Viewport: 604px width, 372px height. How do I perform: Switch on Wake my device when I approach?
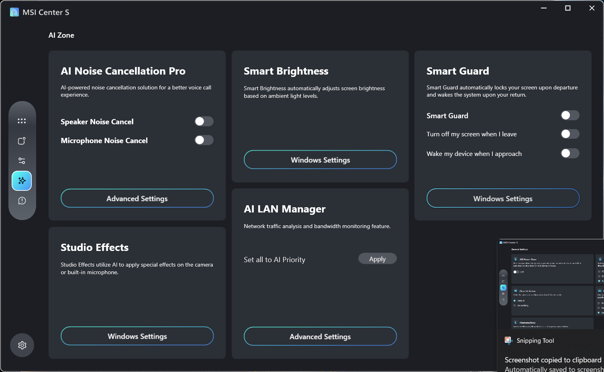(x=570, y=154)
